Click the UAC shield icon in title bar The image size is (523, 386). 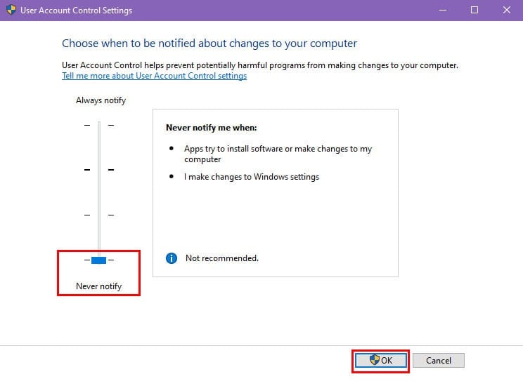pyautogui.click(x=11, y=10)
